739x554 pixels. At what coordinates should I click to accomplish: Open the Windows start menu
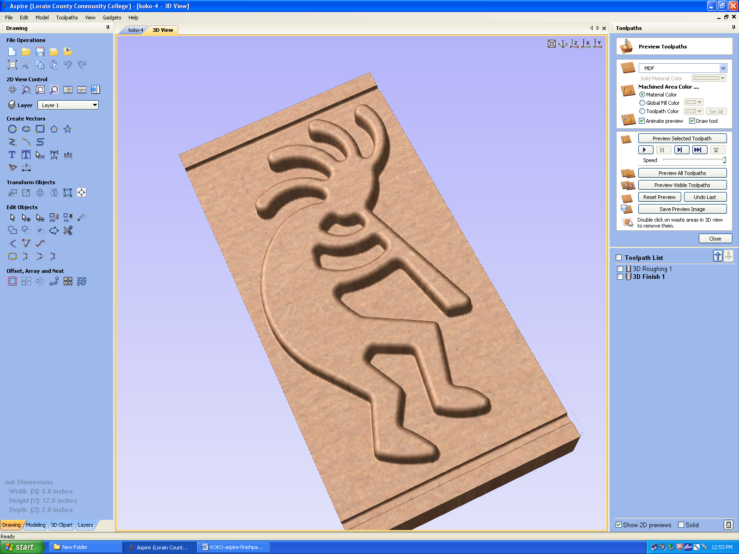[22, 547]
